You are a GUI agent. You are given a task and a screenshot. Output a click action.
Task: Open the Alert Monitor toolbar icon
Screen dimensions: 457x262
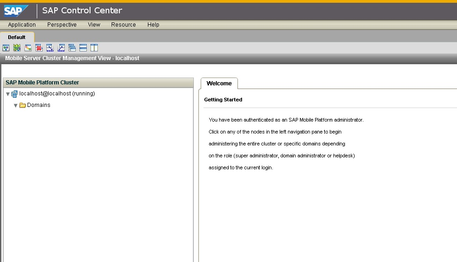(28, 48)
